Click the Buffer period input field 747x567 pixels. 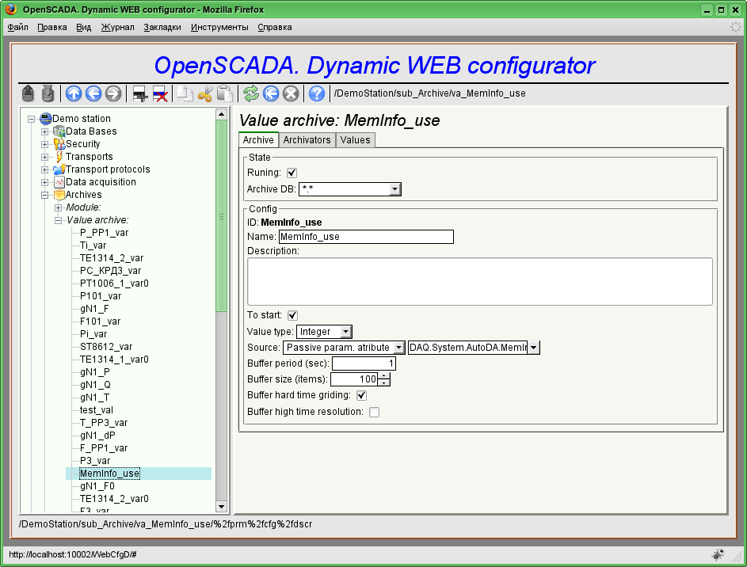click(364, 363)
